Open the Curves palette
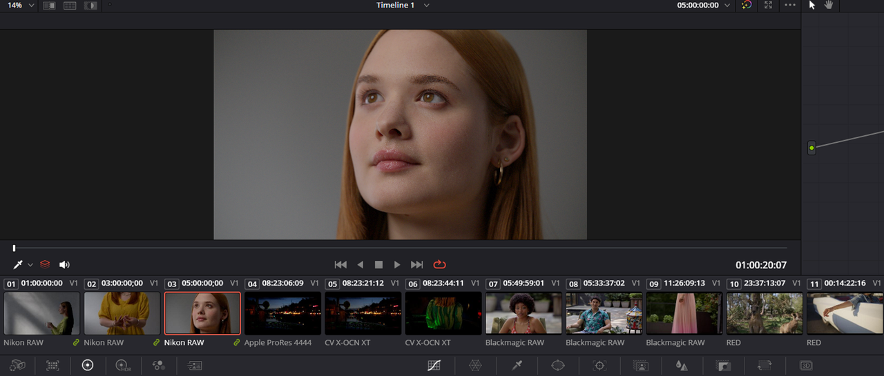This screenshot has width=884, height=376. point(434,366)
